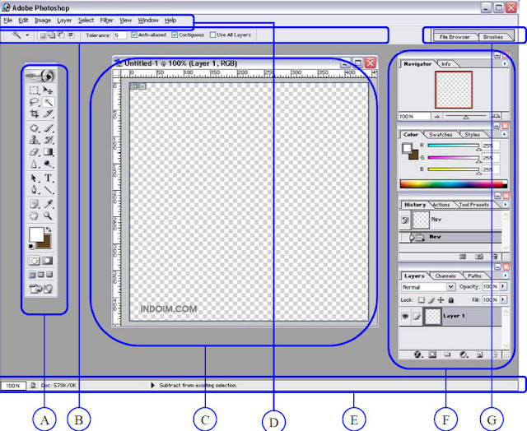The image size is (527, 431).
Task: Switch to the Actions tab
Action: point(441,205)
